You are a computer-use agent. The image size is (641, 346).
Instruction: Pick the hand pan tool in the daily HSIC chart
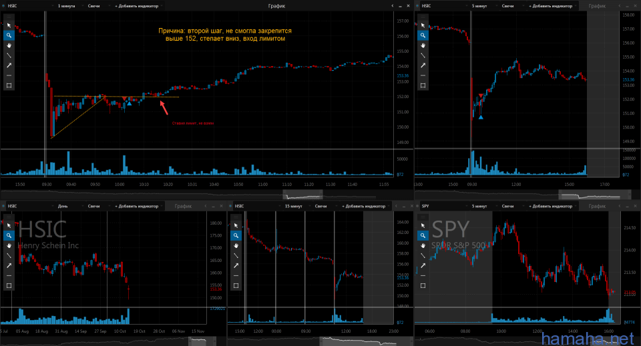click(x=9, y=245)
